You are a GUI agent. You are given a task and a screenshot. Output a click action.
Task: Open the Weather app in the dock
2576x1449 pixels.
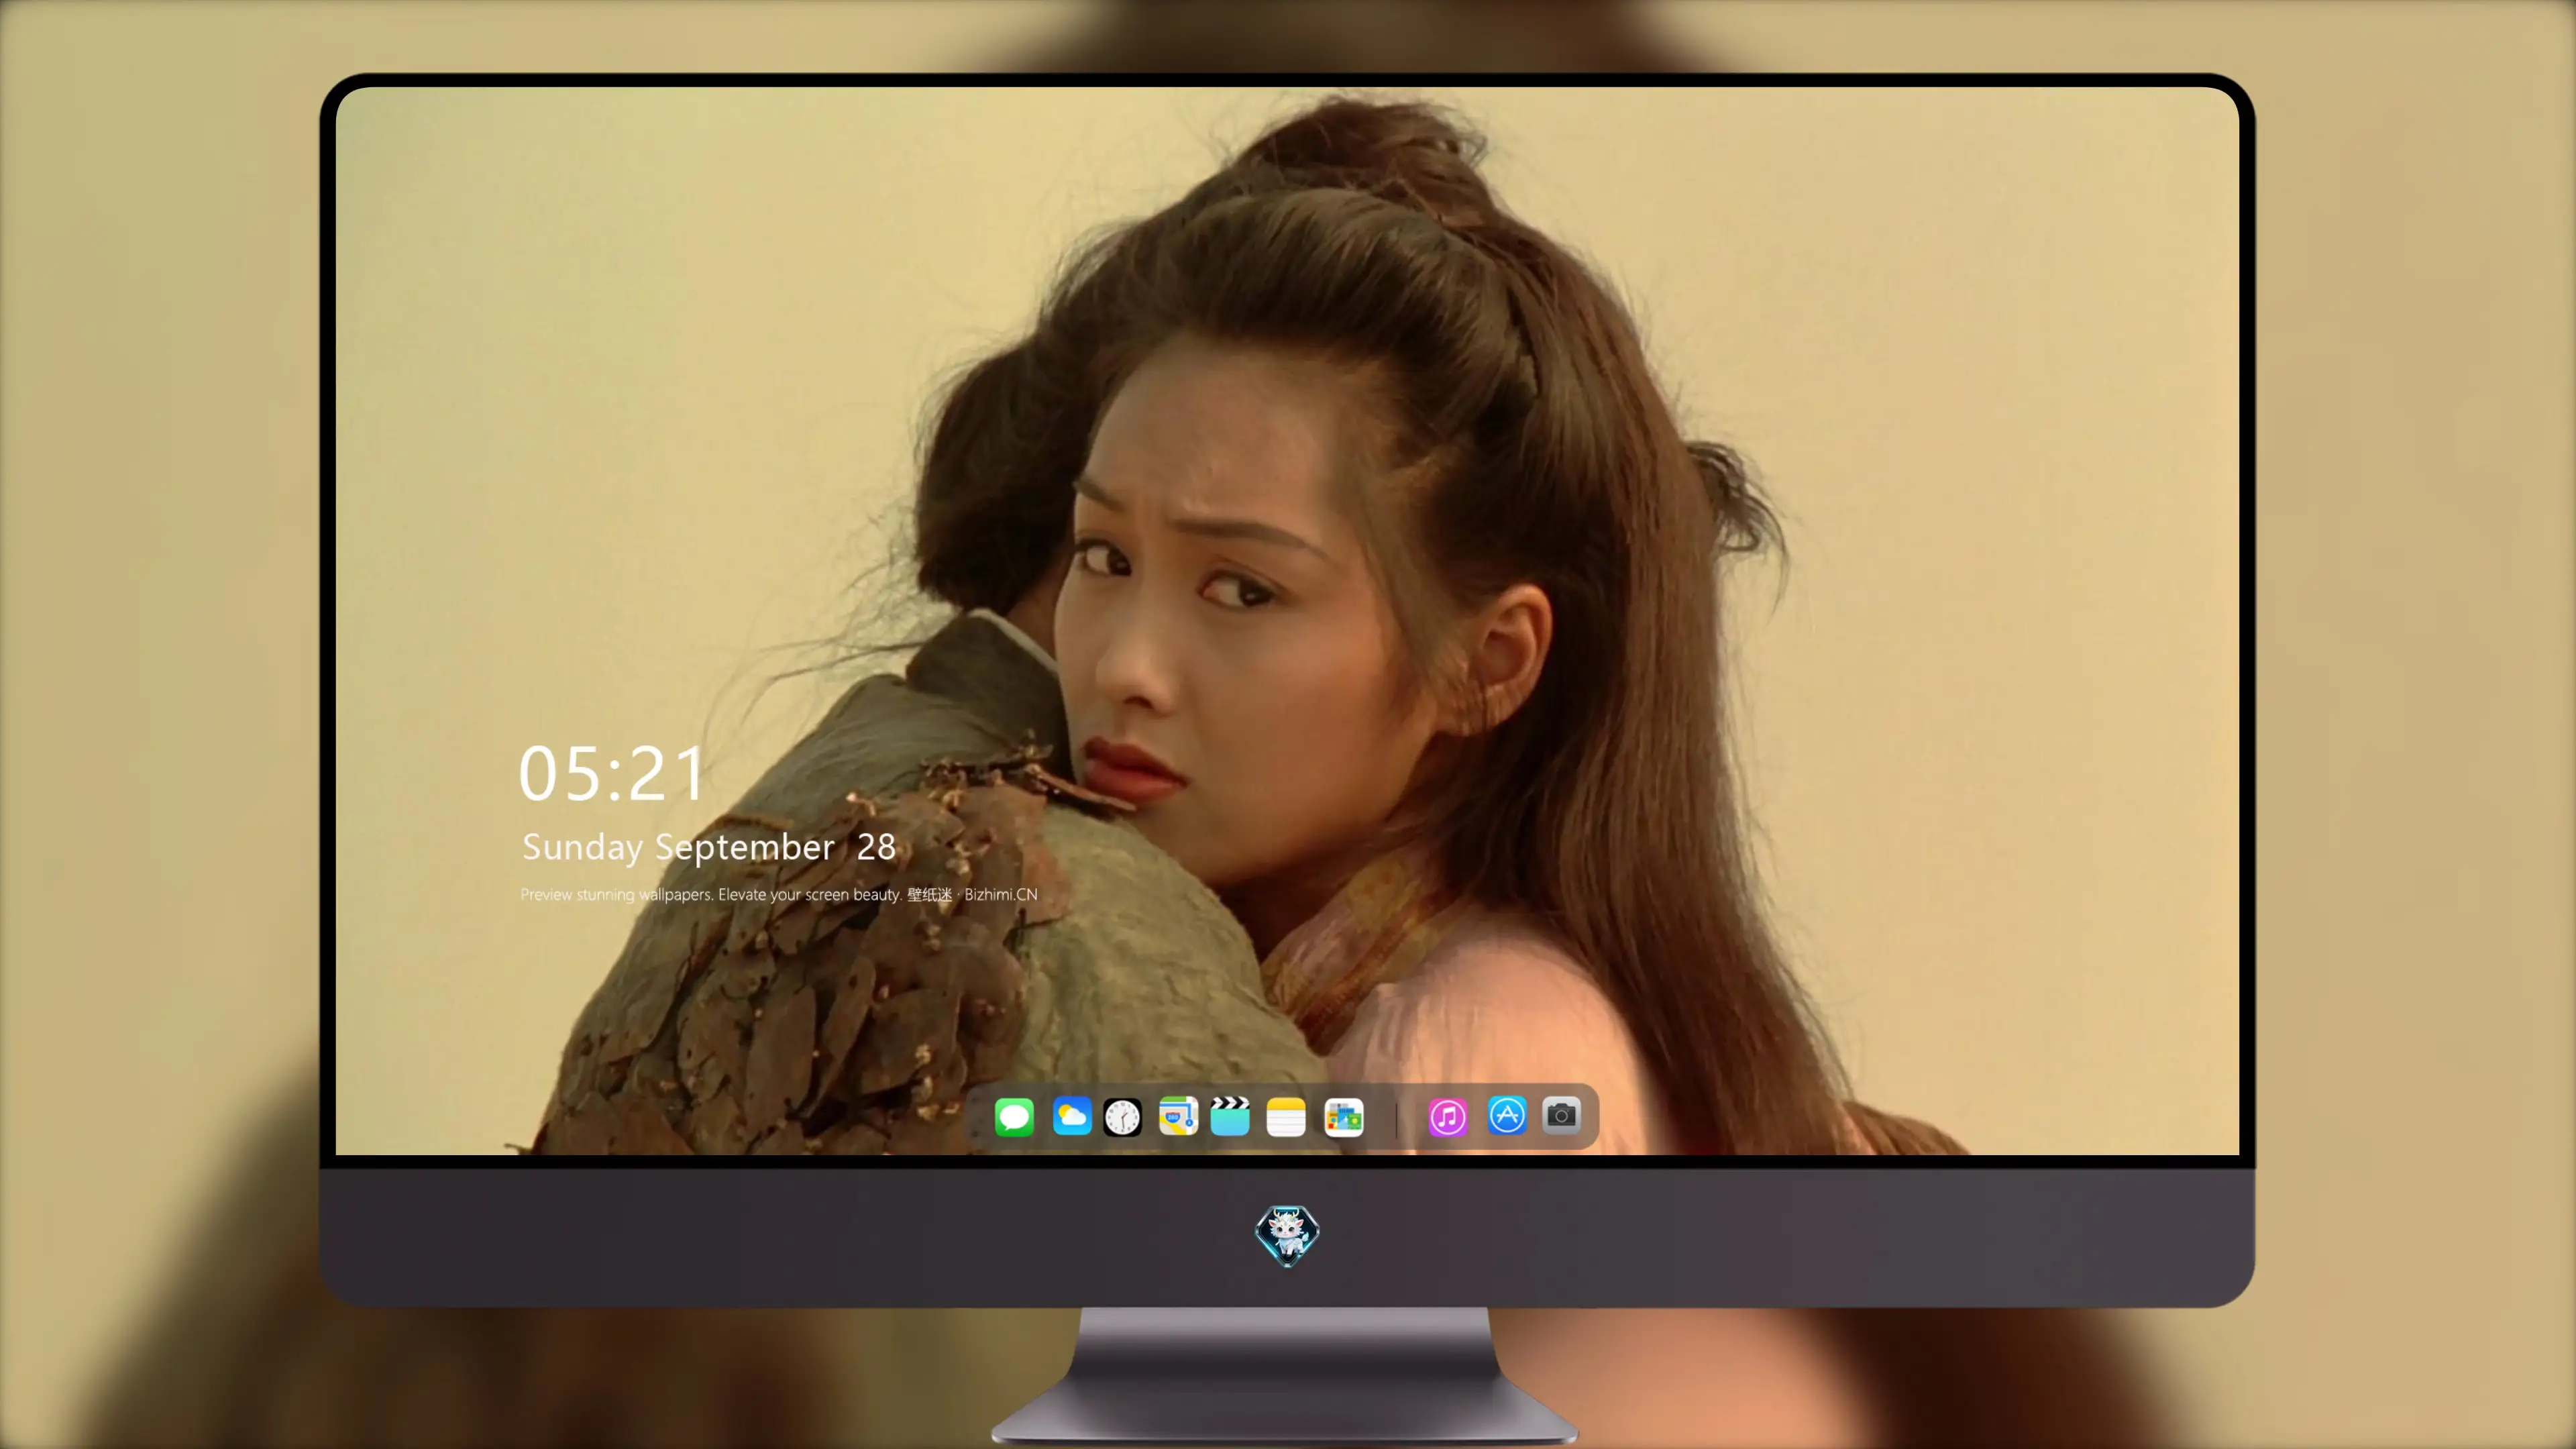(1071, 1116)
